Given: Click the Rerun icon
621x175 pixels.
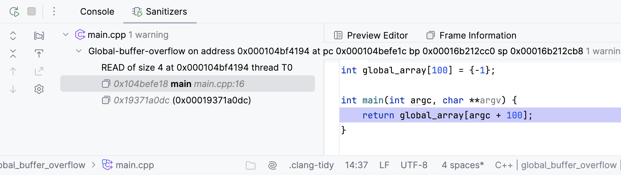Looking at the screenshot, I should (14, 12).
